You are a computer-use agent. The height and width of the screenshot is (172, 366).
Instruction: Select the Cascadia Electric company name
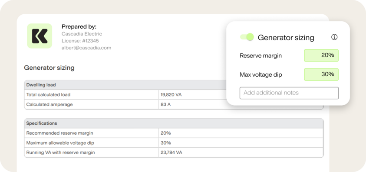pos(82,34)
